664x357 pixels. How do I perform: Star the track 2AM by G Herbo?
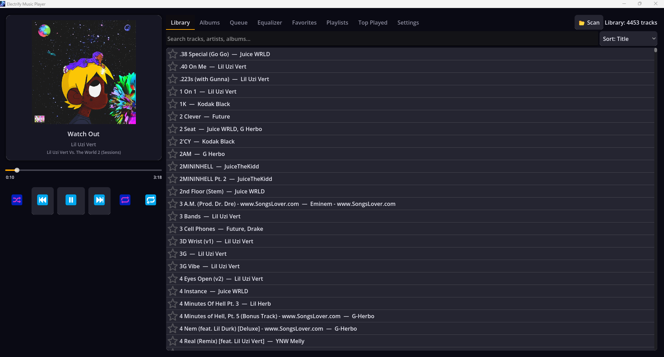173,154
